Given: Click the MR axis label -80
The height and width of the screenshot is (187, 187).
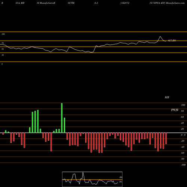Looking at the screenshot, I should 183,159.
